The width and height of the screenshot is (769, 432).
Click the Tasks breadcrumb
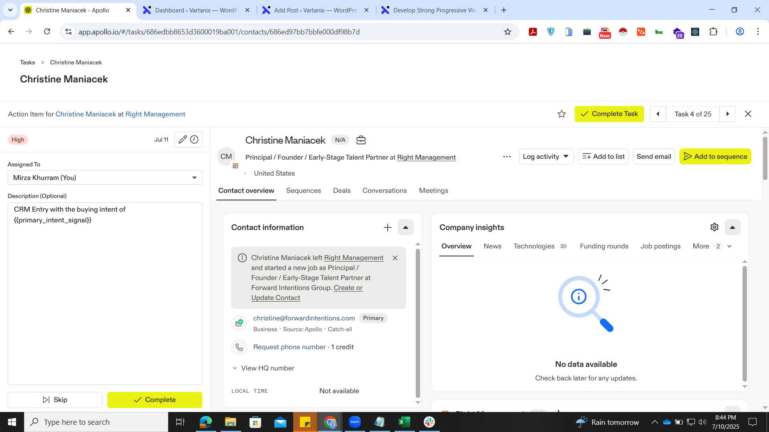click(x=27, y=62)
